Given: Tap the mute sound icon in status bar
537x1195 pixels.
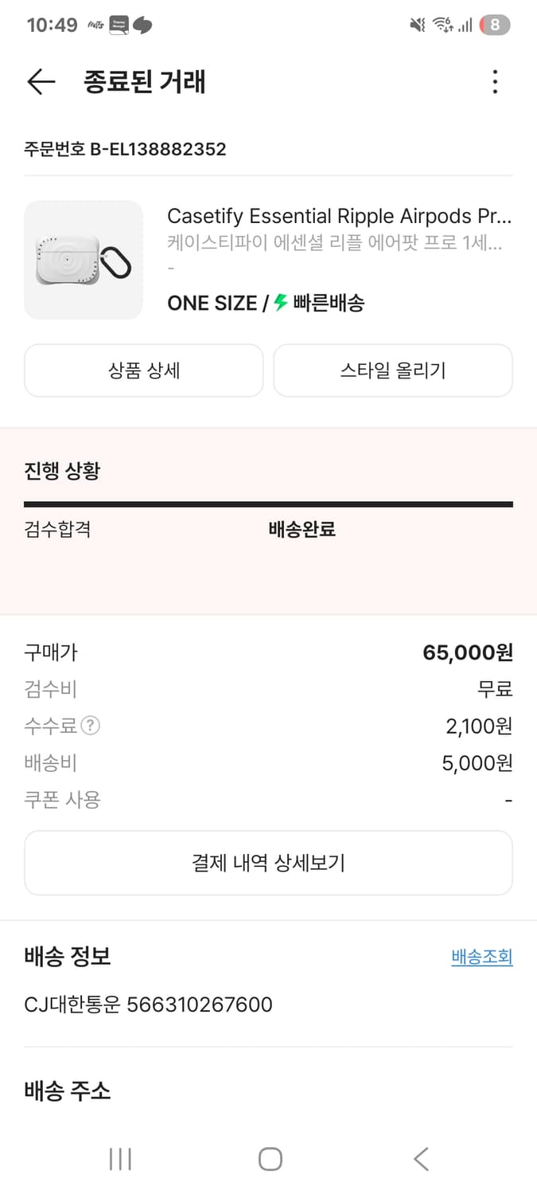Looking at the screenshot, I should pyautogui.click(x=416, y=24).
